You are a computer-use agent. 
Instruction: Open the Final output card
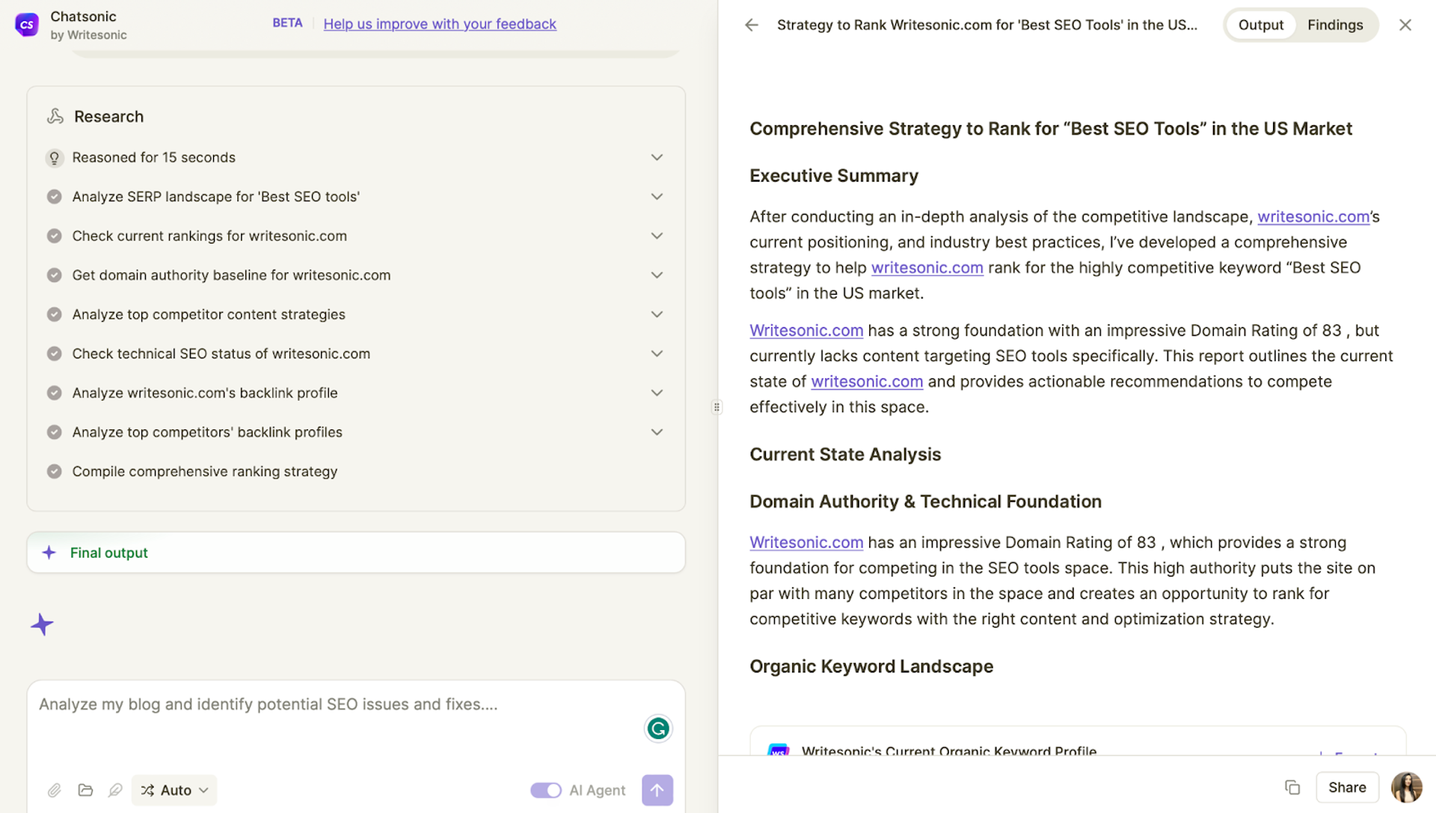tap(356, 553)
